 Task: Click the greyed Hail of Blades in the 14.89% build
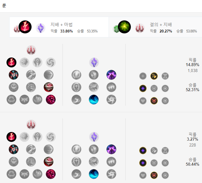click(x=51, y=62)
